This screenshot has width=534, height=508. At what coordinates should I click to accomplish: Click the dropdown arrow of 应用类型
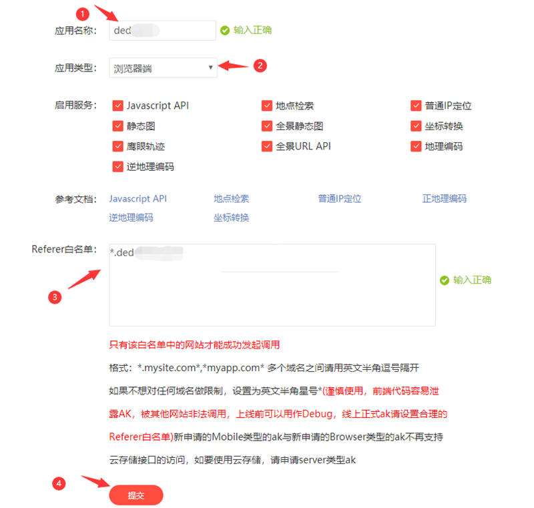[210, 67]
